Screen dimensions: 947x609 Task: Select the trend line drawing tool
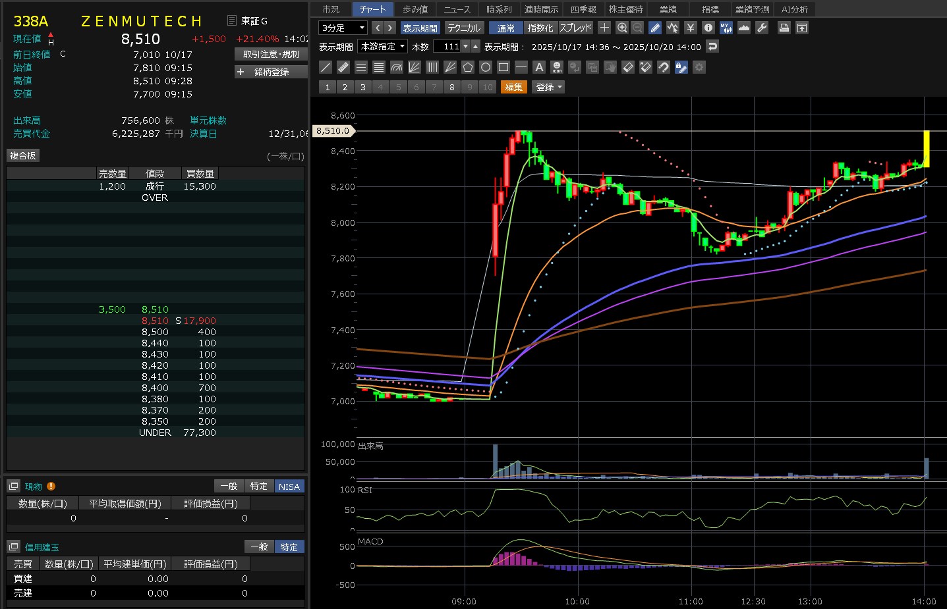point(326,67)
